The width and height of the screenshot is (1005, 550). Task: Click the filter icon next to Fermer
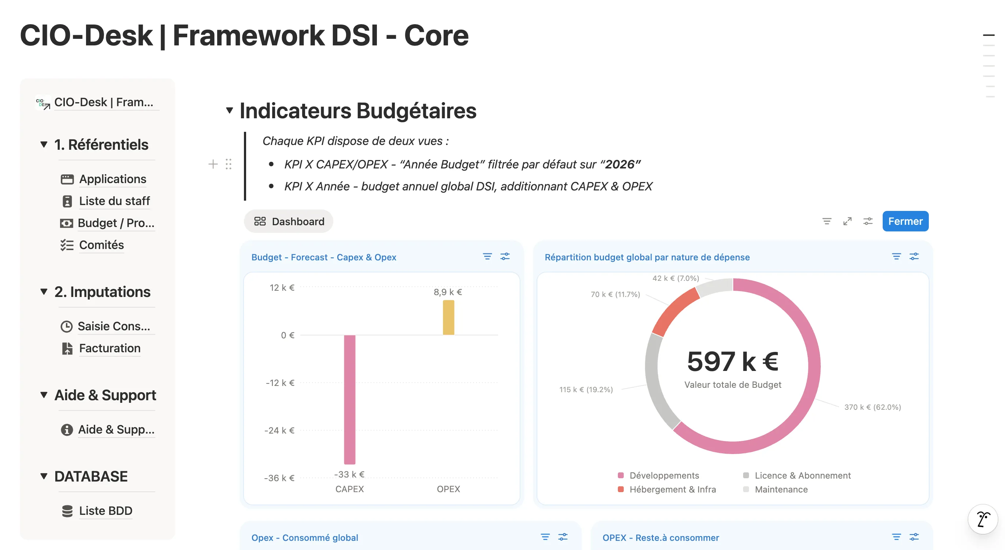click(827, 221)
